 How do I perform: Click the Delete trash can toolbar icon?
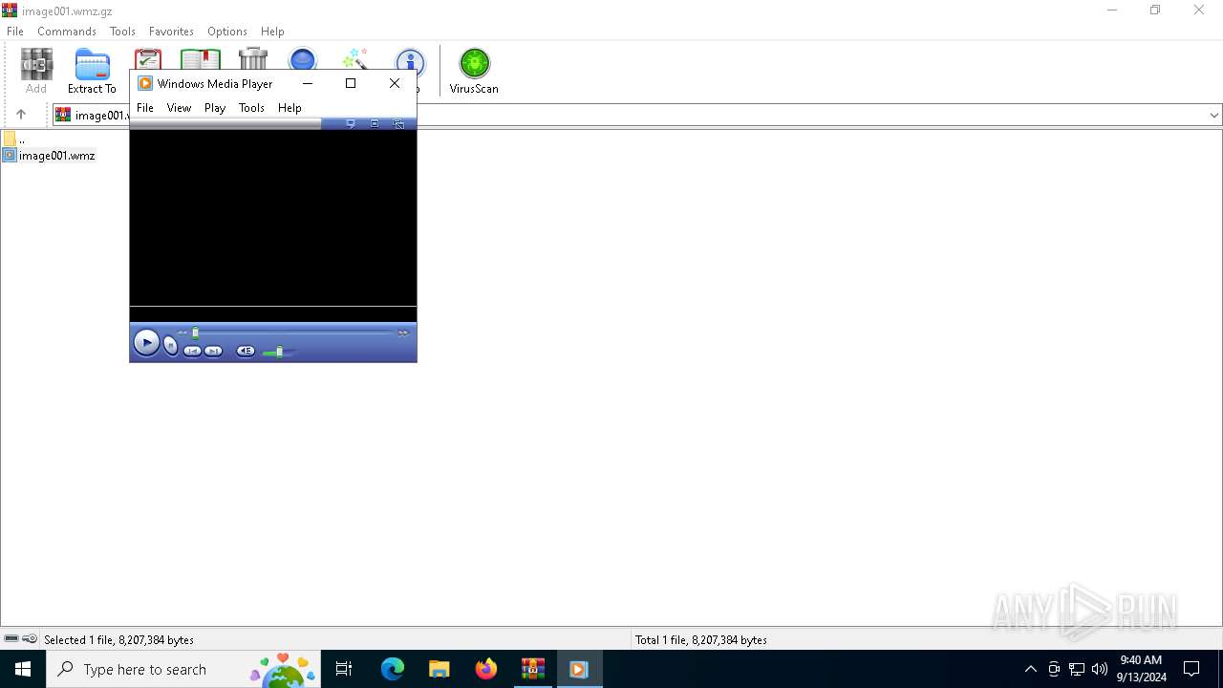pos(253,57)
